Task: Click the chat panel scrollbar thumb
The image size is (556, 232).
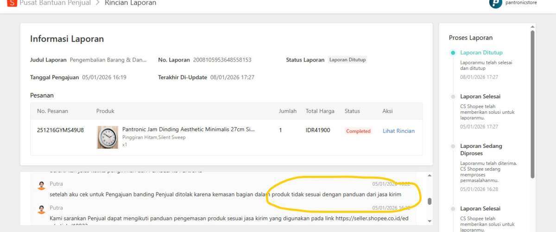Action: (430, 201)
